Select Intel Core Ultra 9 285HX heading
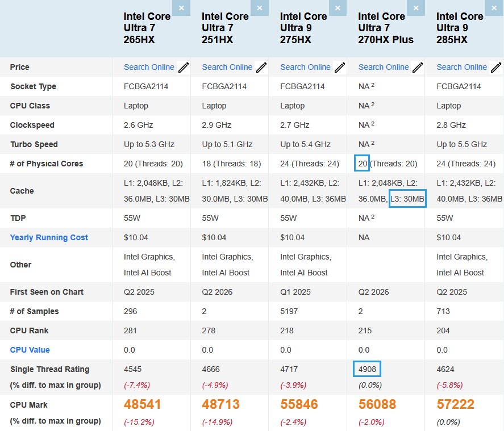The height and width of the screenshot is (431, 504). coord(460,28)
